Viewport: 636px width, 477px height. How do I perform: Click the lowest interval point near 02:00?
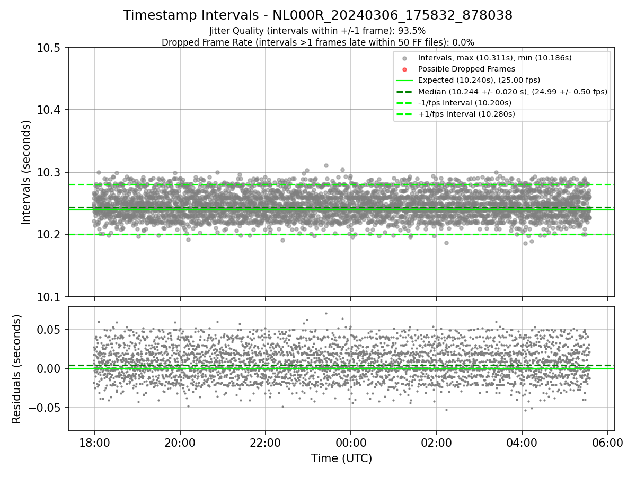[446, 243]
